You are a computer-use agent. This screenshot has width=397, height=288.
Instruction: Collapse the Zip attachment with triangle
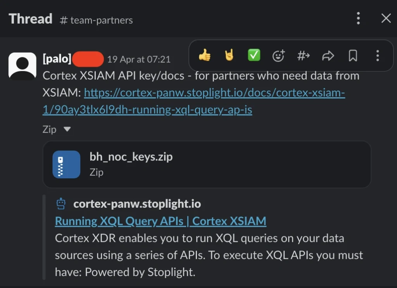tap(67, 129)
